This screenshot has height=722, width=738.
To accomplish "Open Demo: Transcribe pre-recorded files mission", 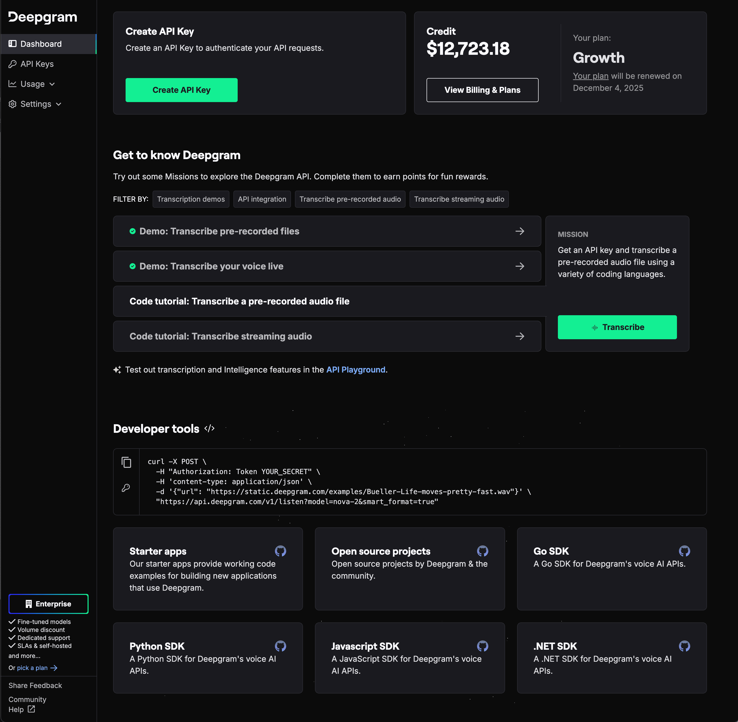I will pyautogui.click(x=327, y=231).
